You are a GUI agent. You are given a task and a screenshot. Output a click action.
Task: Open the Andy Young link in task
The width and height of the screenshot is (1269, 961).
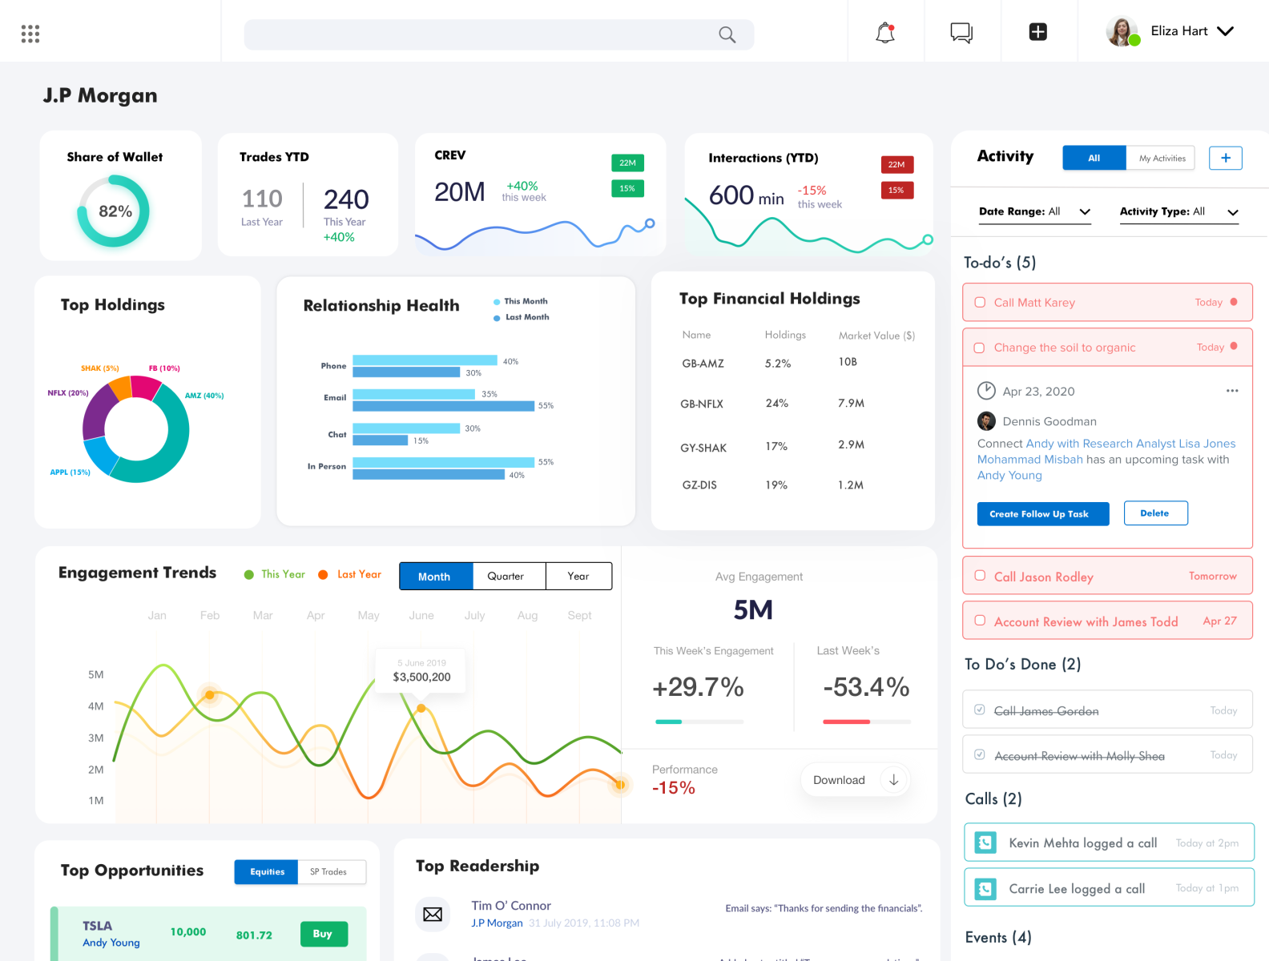point(1009,476)
